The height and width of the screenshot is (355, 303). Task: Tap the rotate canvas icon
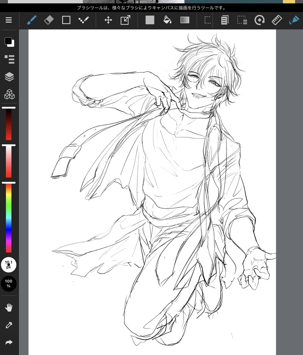coord(259,20)
